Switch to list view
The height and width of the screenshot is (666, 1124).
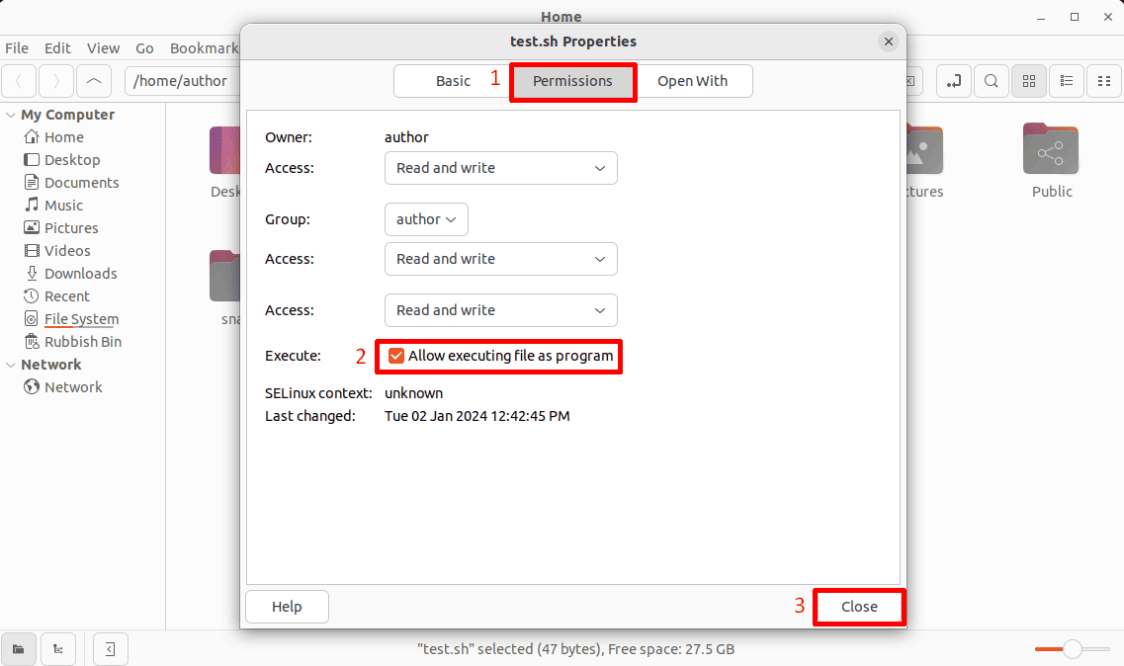(1067, 81)
